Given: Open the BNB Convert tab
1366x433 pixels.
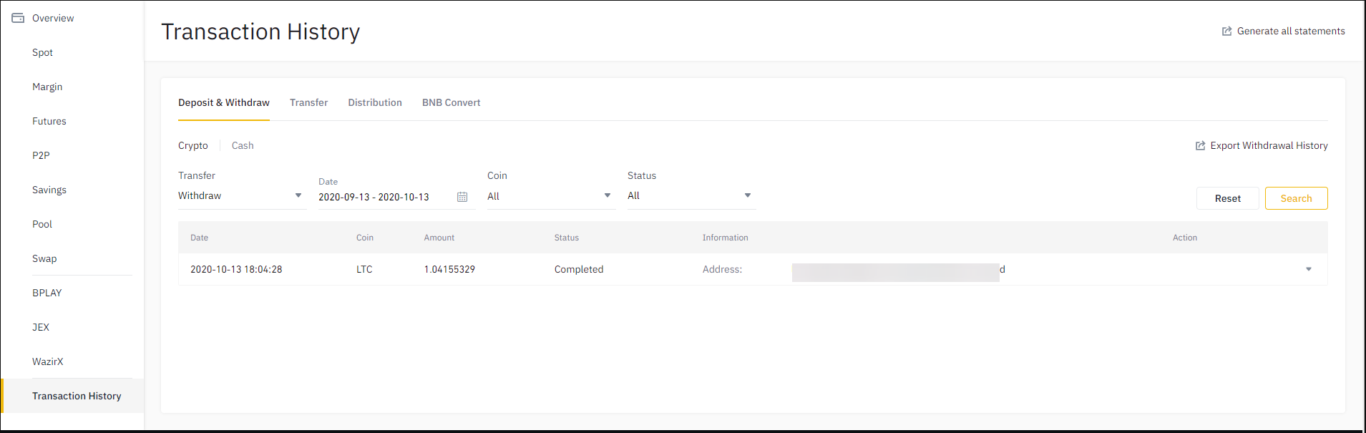Looking at the screenshot, I should coord(451,103).
